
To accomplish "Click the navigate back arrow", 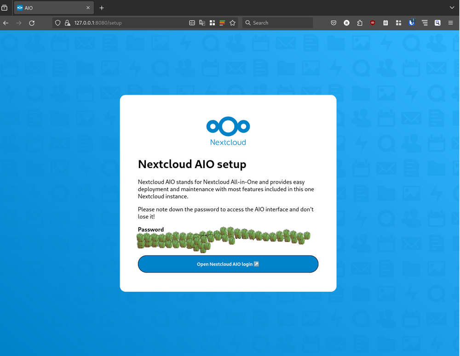I will click(x=5, y=23).
